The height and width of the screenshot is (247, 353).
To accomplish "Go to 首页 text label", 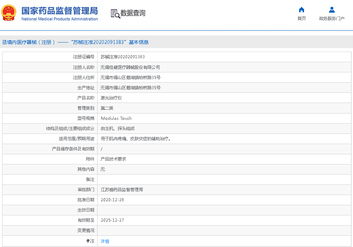I will point(302,19).
